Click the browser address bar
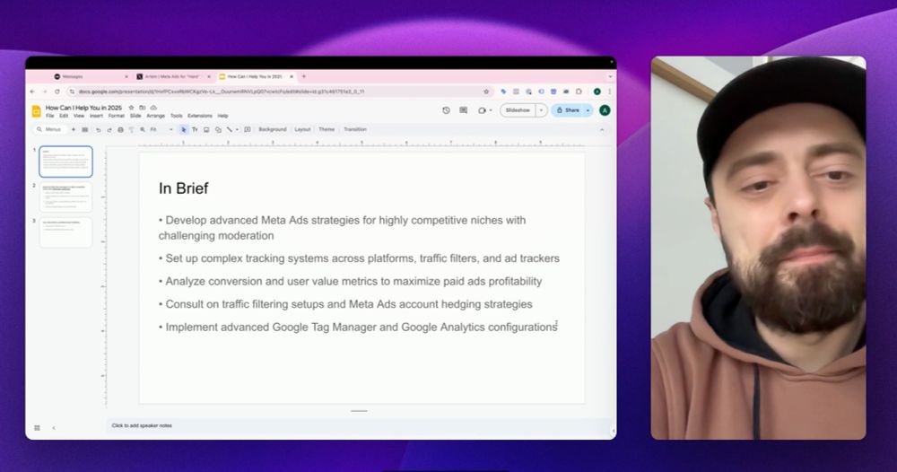 (280, 92)
